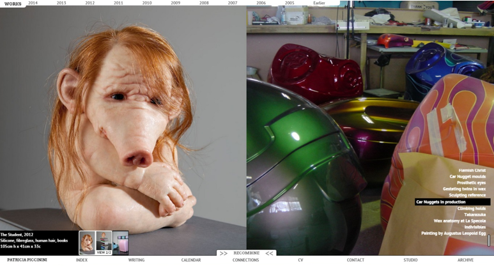Select the View 2/2 thumbnail
Viewport: 494px width, 266px height.
click(x=104, y=243)
